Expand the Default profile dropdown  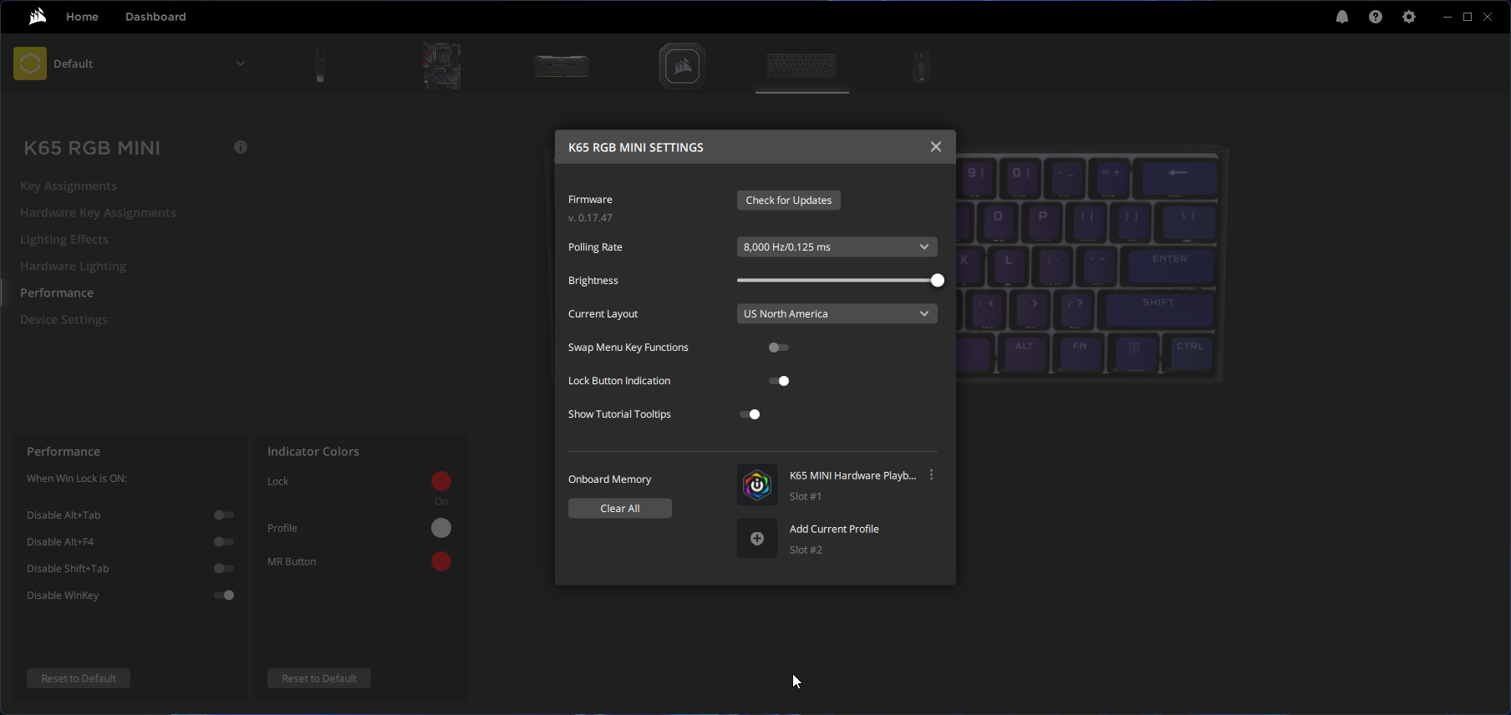point(240,63)
